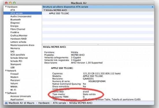Click the disk0 BSD name value
Screen dimensions: 159x108
[86, 92]
